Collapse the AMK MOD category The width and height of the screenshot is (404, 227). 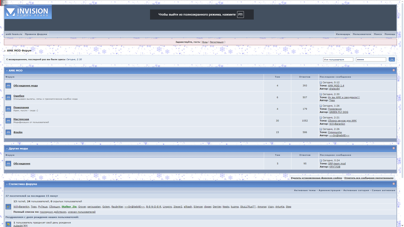394,70
